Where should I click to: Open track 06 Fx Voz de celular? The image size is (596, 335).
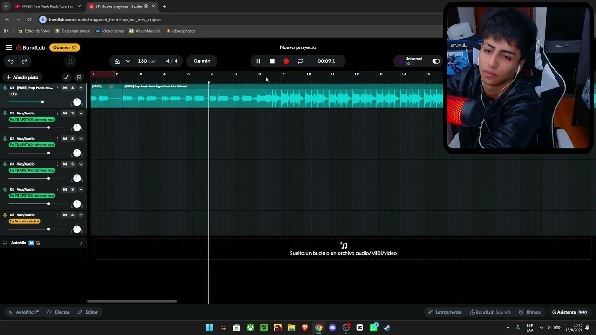click(x=25, y=221)
